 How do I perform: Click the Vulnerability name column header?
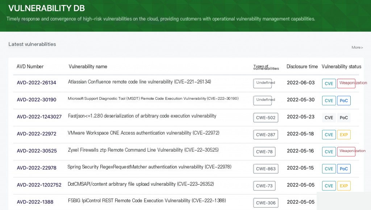[88, 66]
